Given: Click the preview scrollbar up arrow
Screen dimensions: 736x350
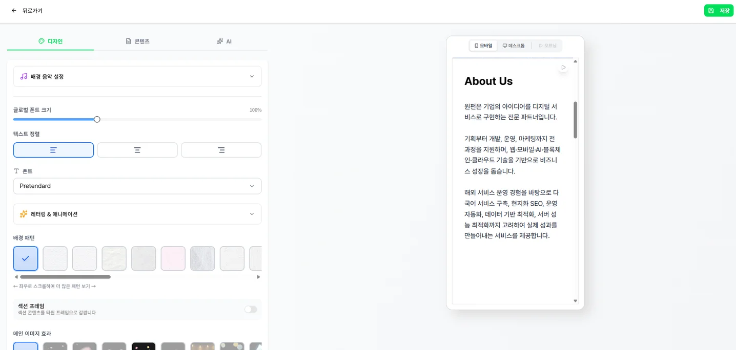Looking at the screenshot, I should coord(575,61).
